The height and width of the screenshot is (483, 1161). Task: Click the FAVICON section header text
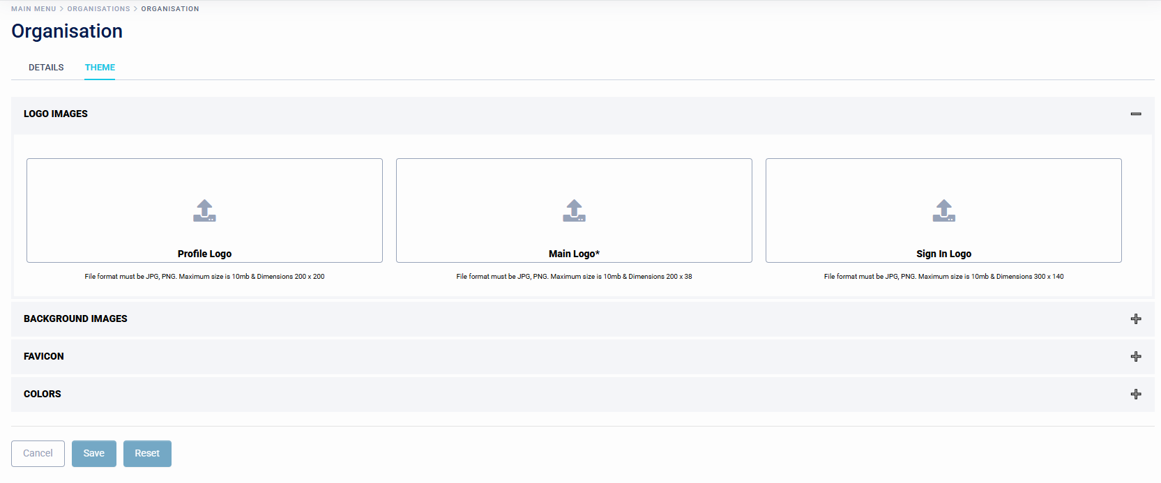coord(44,356)
